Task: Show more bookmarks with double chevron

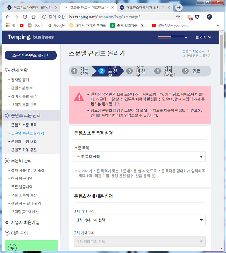Action: 218,26
